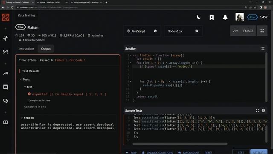Bookmark page with browser star icon
Screen dimensions: 273x154
coord(255,8)
